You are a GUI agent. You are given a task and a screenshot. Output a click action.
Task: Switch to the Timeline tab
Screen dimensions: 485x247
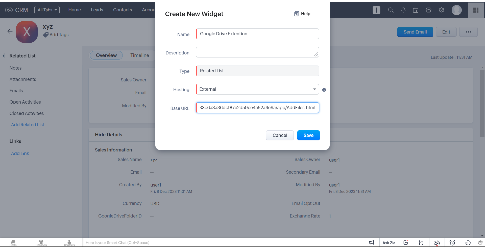point(140,55)
